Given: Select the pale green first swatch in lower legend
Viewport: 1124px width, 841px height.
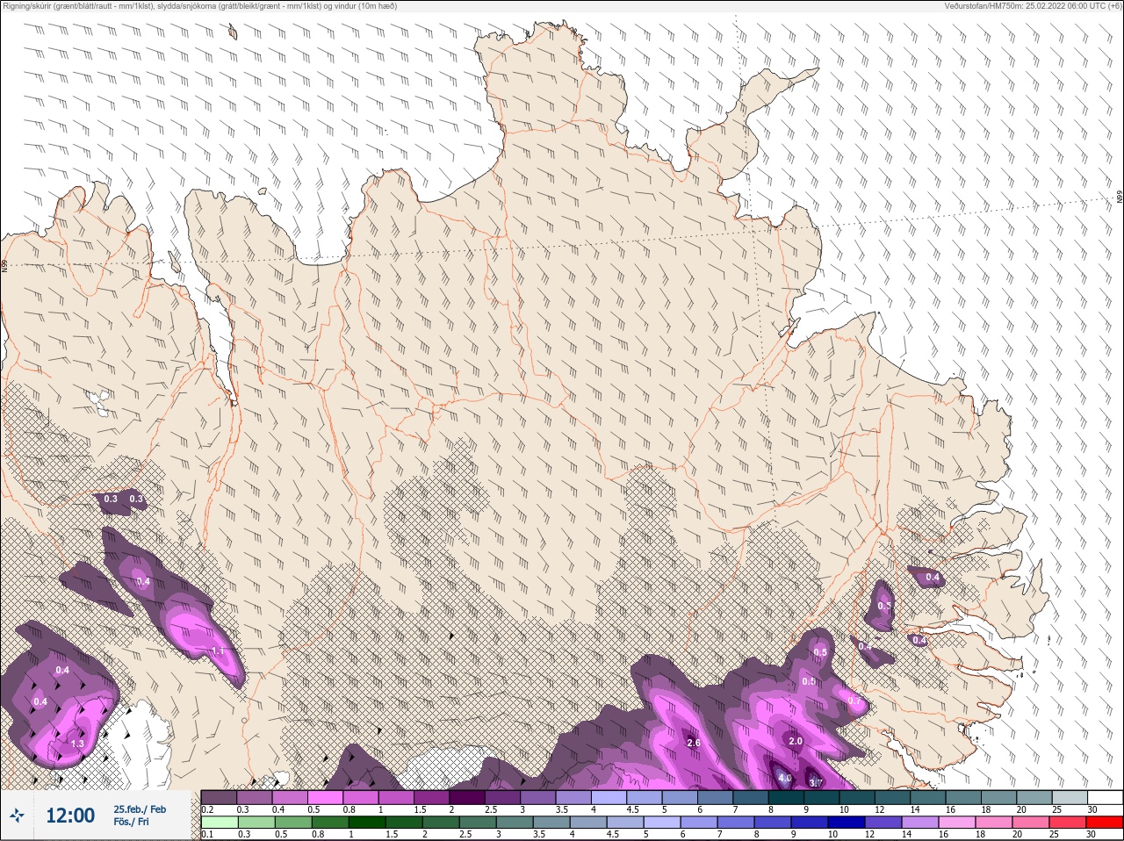Looking at the screenshot, I should (x=220, y=823).
